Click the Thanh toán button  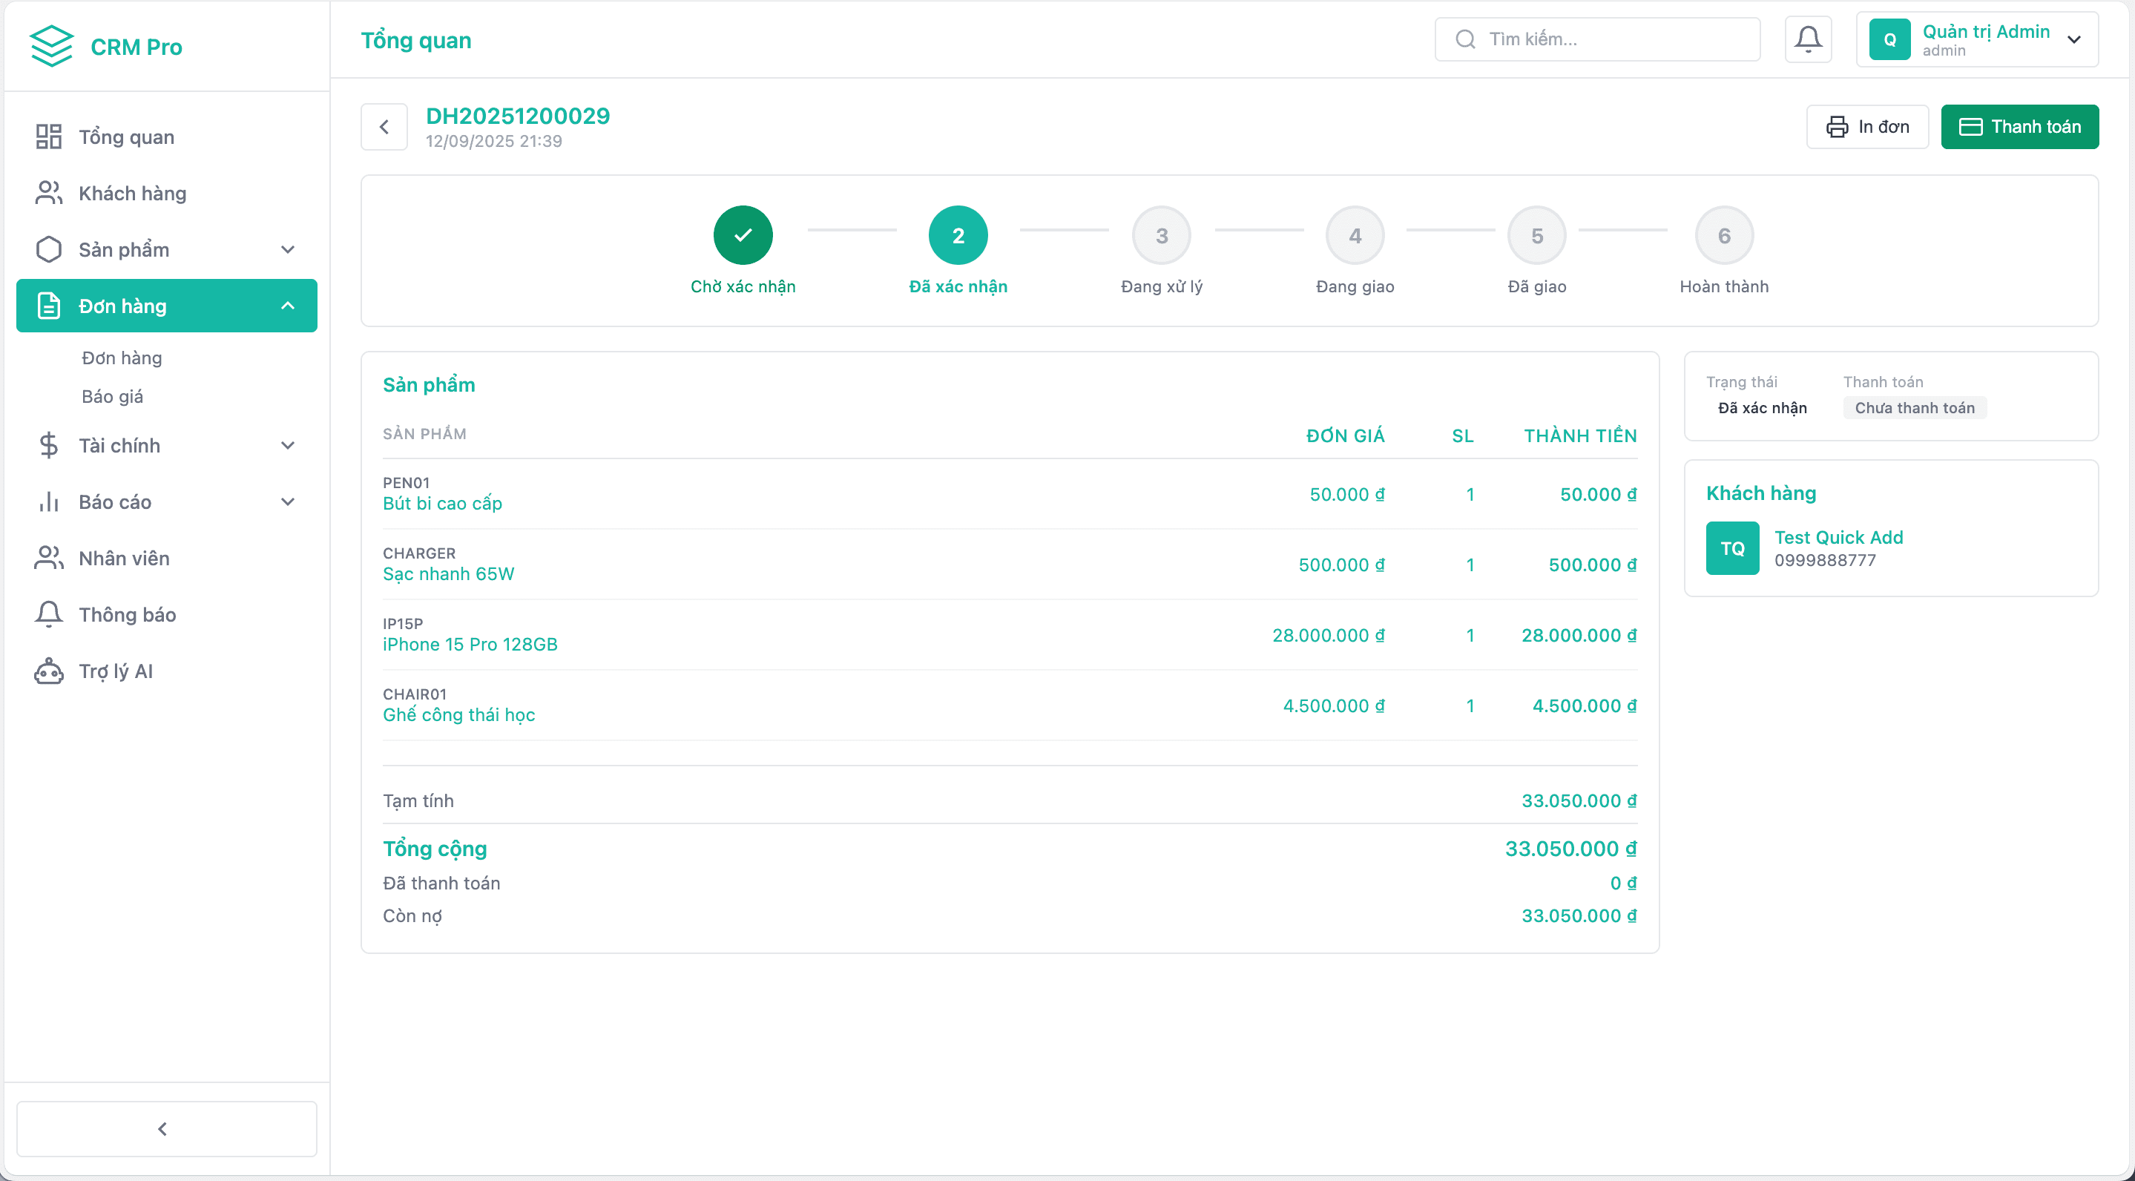pyautogui.click(x=2019, y=127)
